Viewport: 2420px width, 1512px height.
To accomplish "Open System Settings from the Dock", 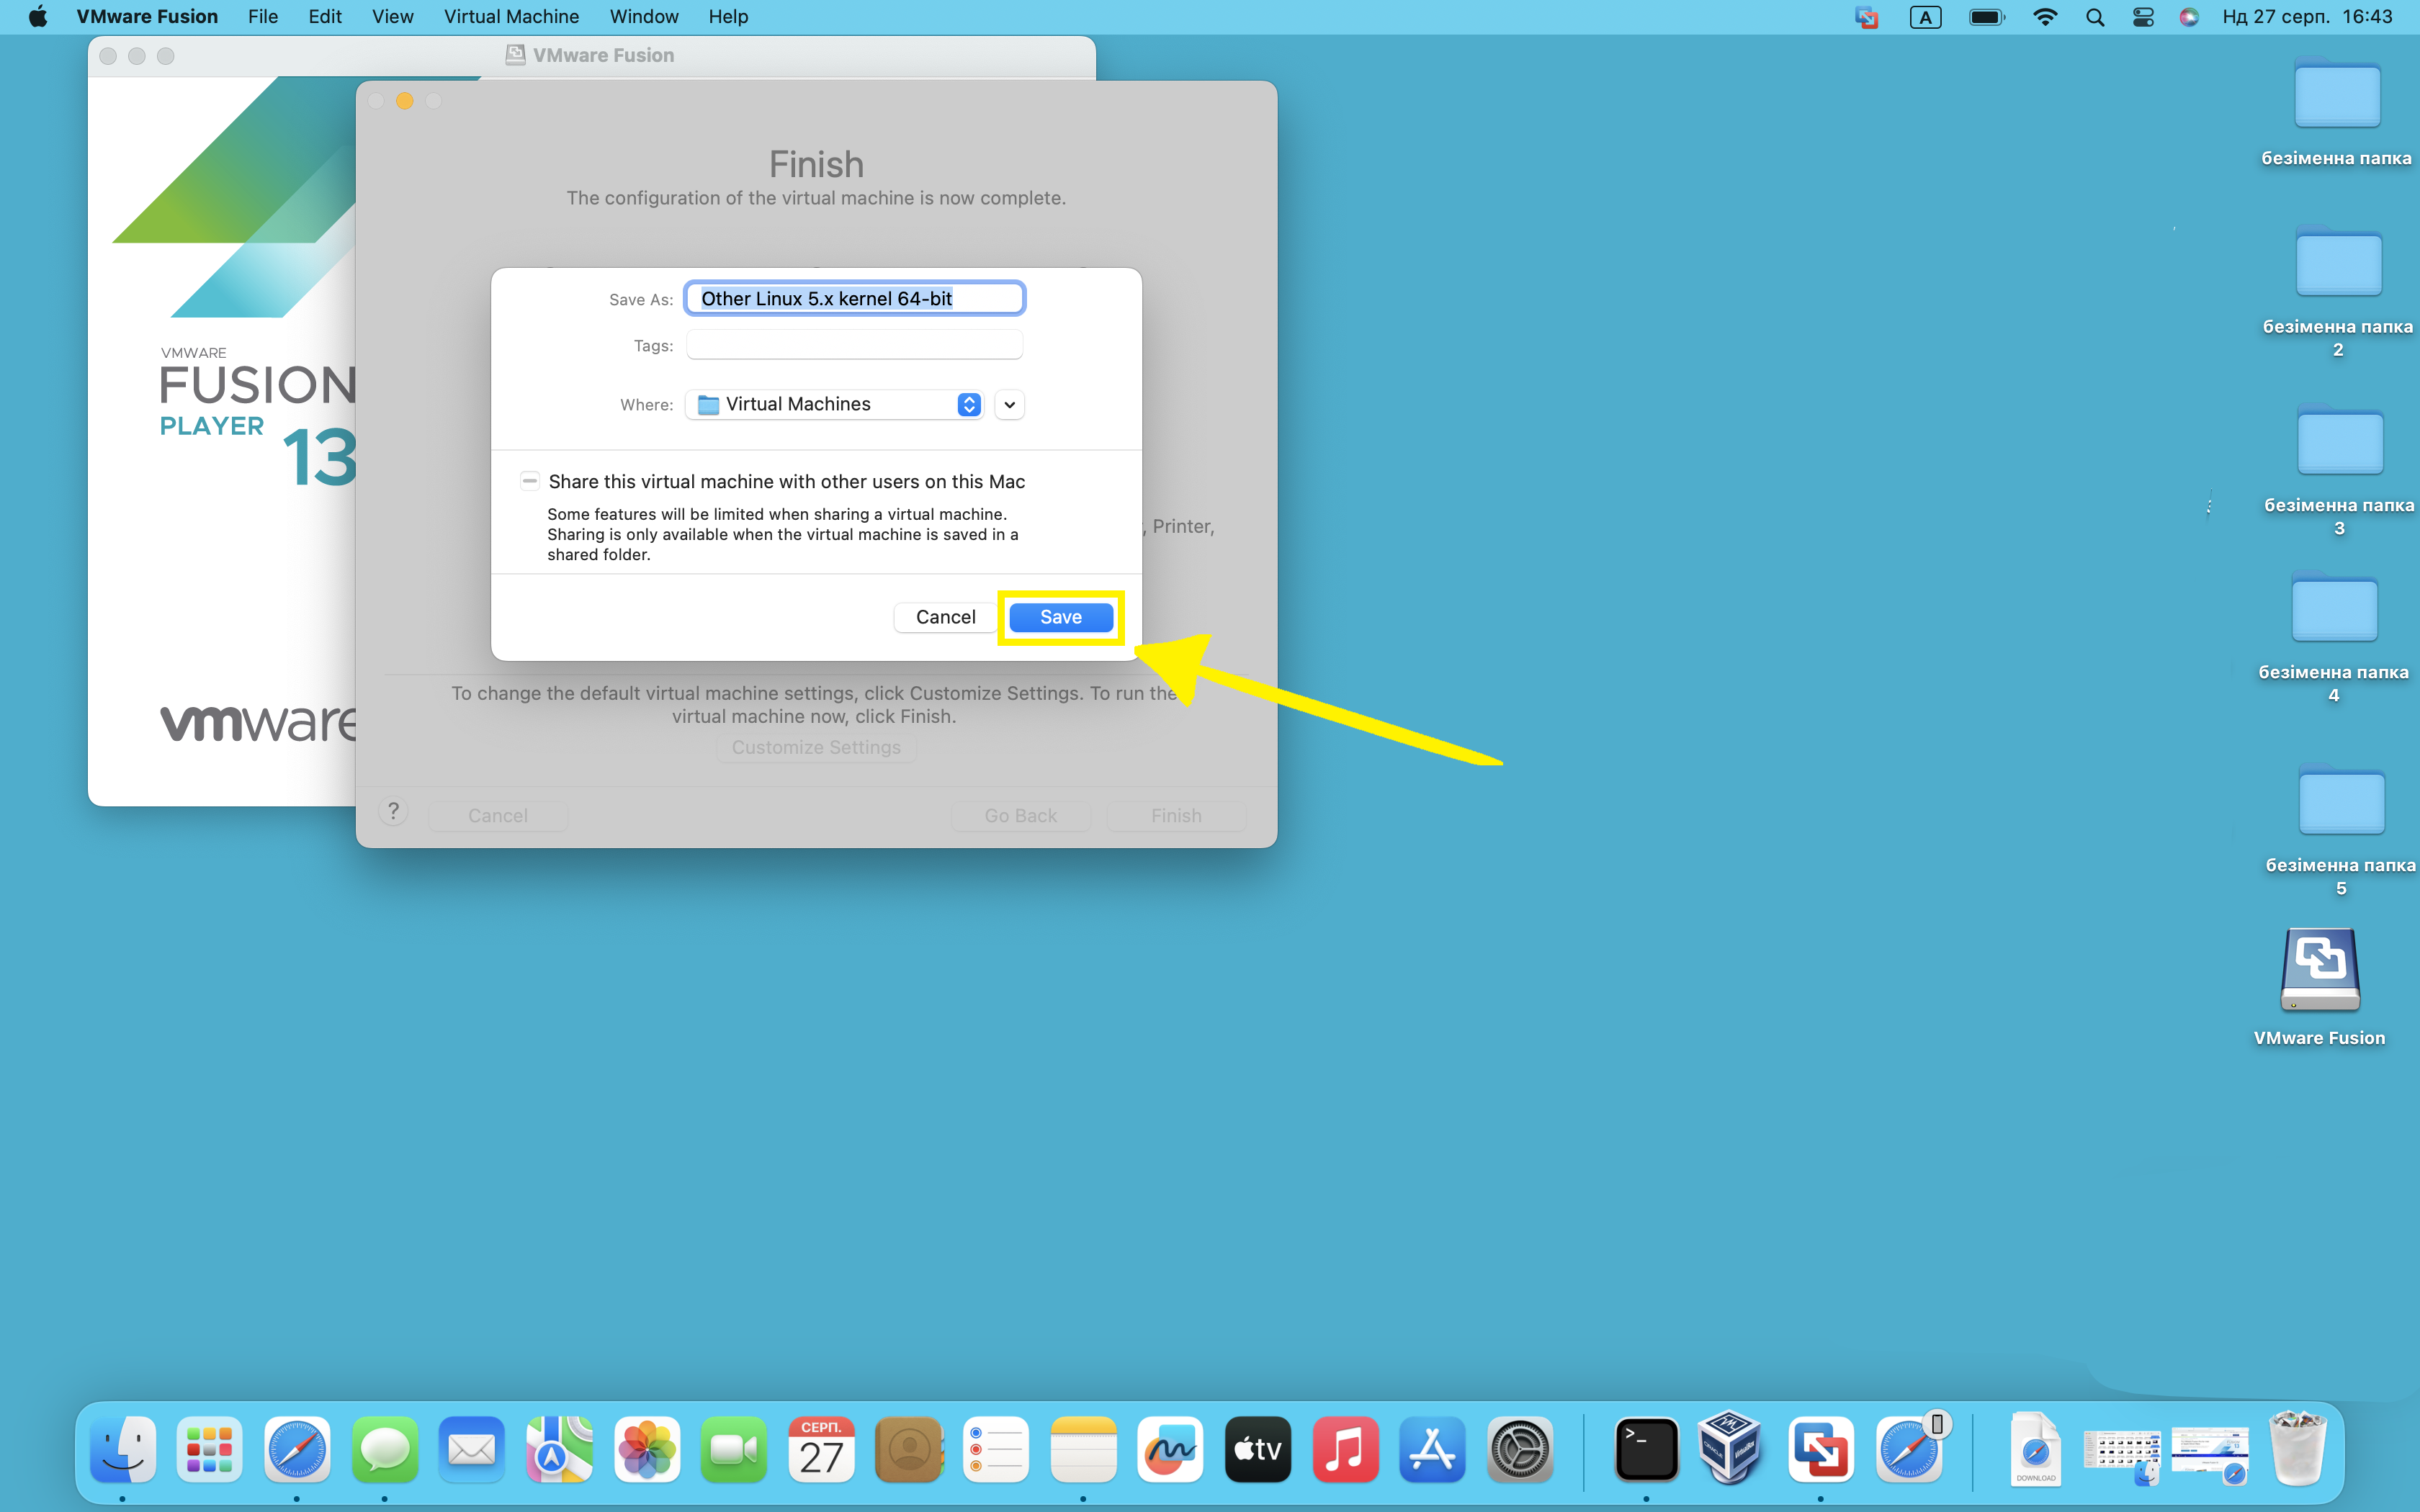I will (x=1520, y=1449).
